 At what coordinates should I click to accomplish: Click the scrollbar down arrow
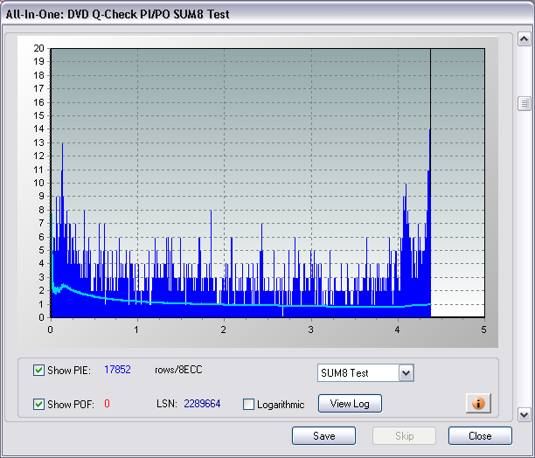pos(525,414)
